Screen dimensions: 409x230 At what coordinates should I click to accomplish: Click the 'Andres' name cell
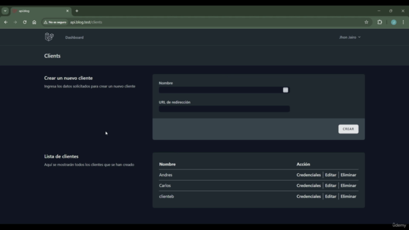(166, 174)
